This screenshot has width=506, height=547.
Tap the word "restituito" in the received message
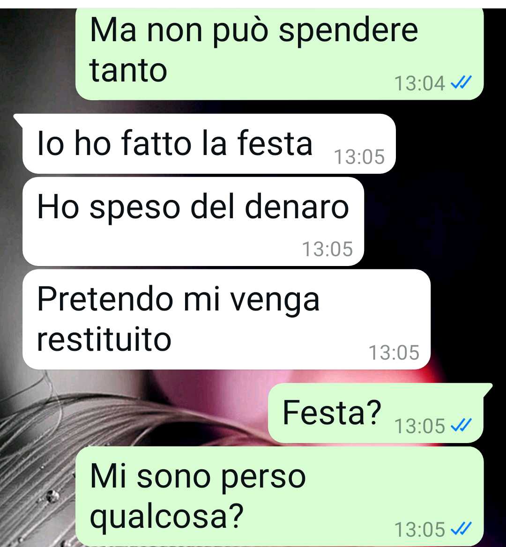coord(104,339)
